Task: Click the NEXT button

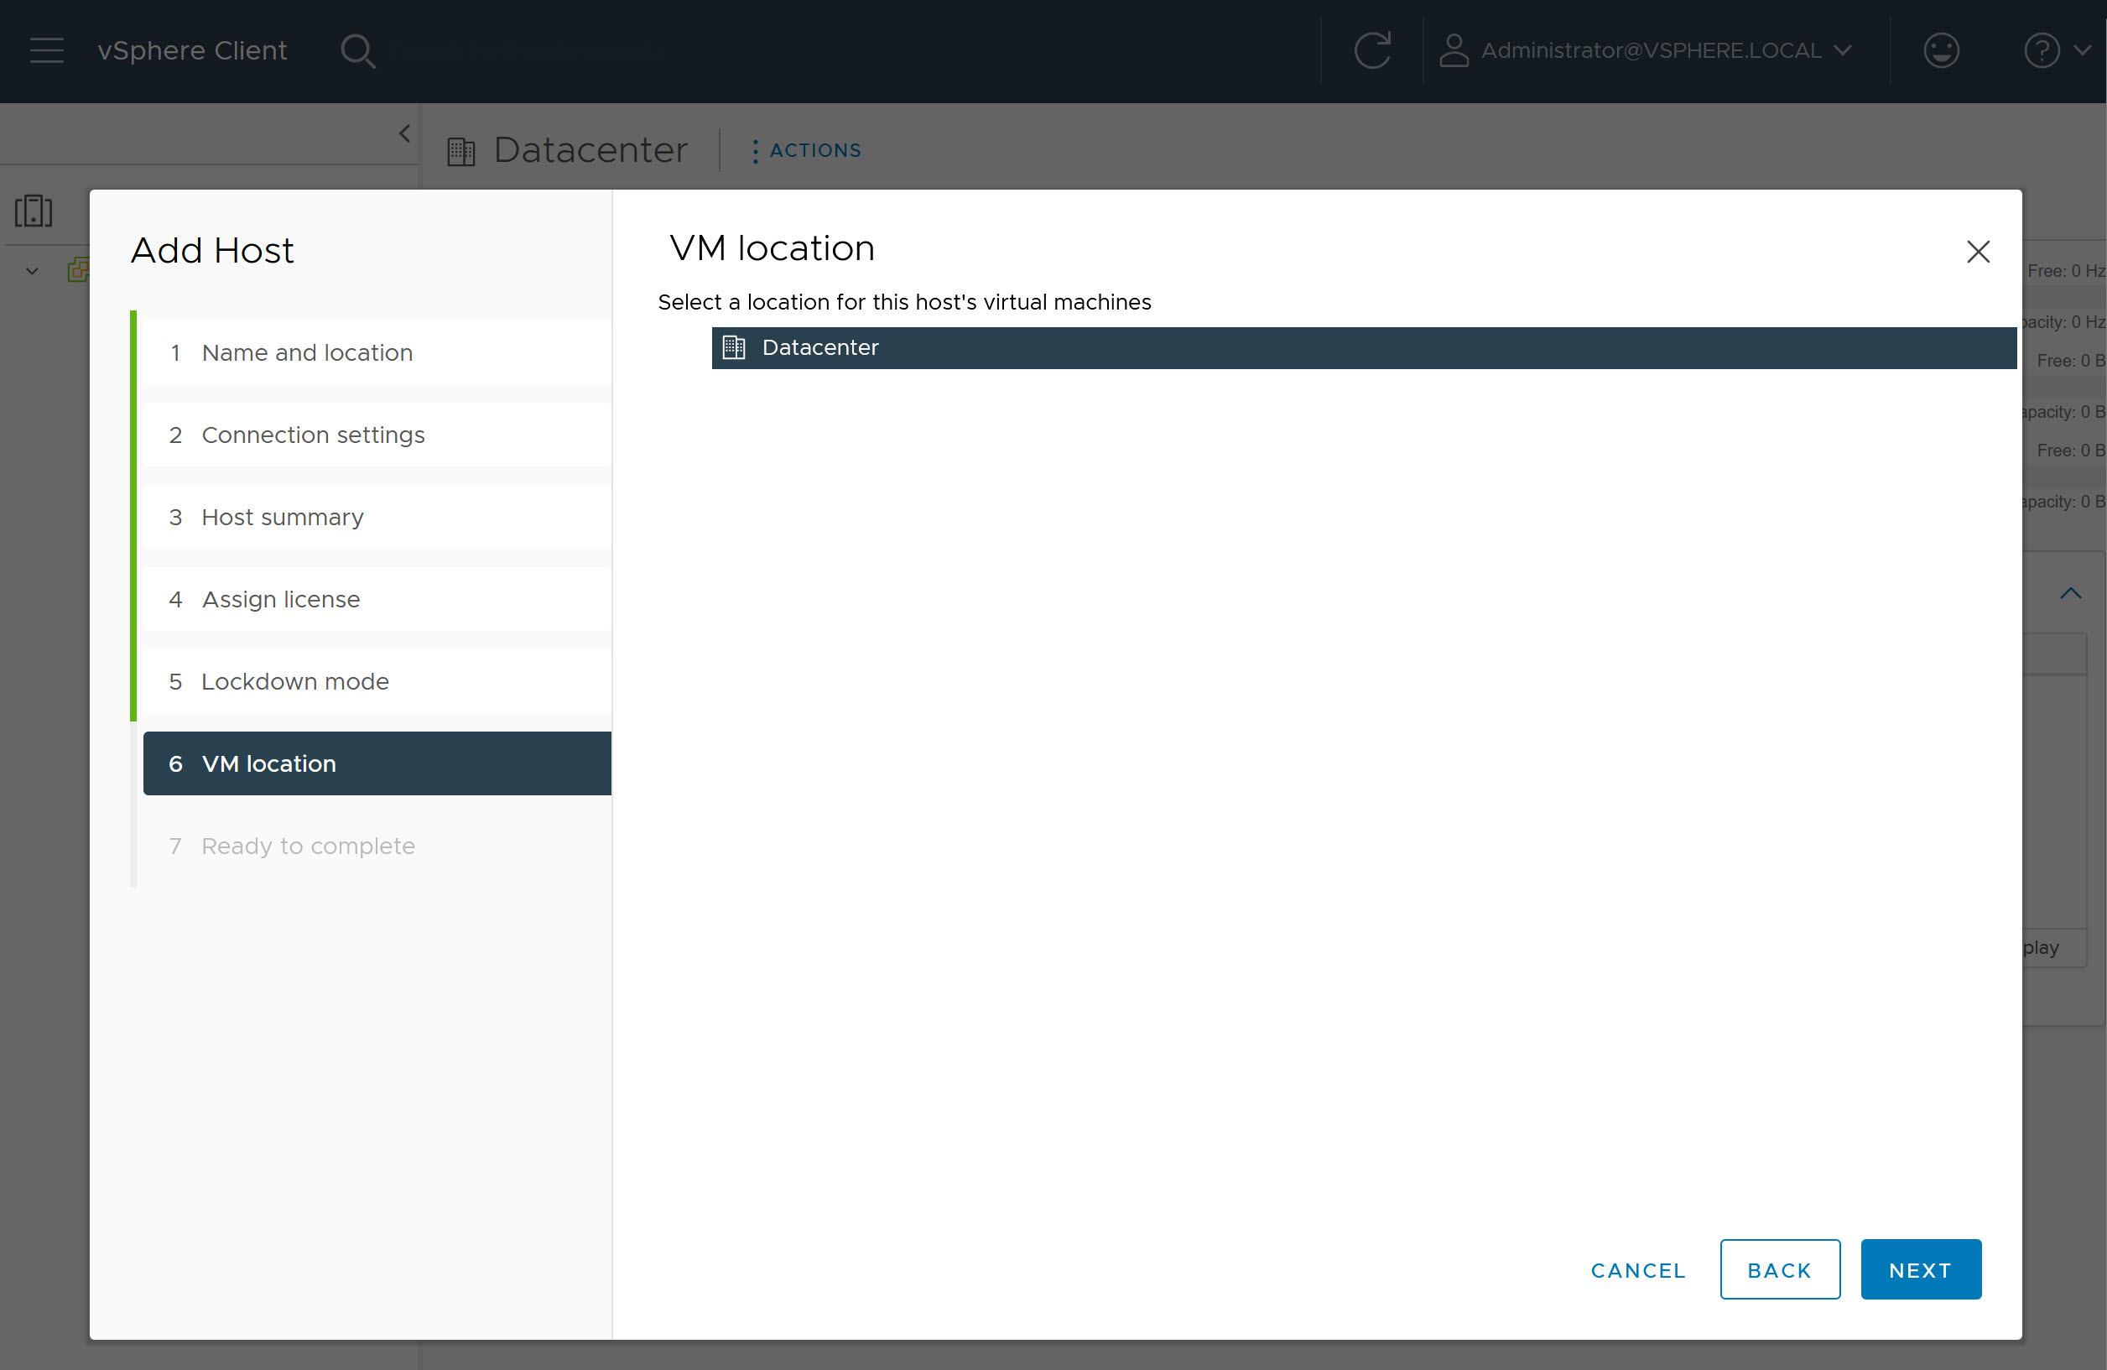Action: click(1920, 1269)
